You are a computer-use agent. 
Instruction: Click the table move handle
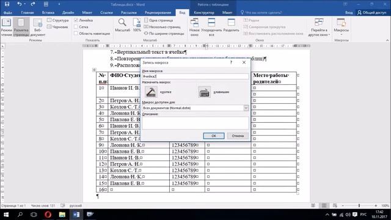[94, 70]
